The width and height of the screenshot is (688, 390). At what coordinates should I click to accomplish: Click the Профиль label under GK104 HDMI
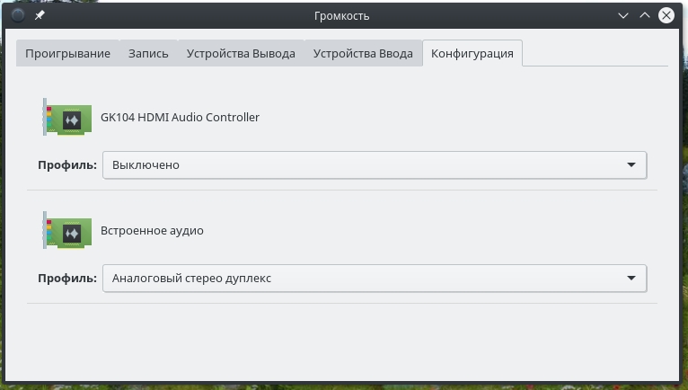coord(67,165)
